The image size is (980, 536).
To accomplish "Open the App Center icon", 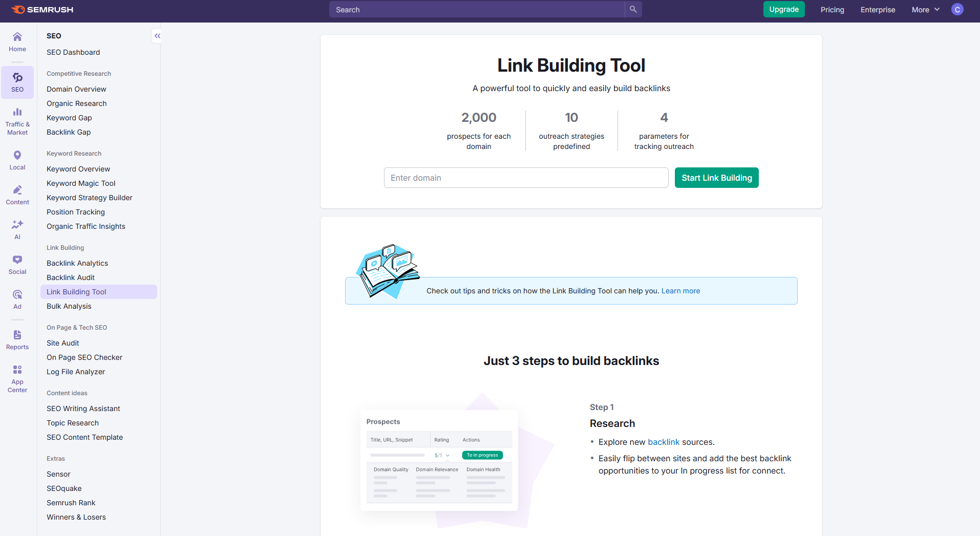I will 17,379.
